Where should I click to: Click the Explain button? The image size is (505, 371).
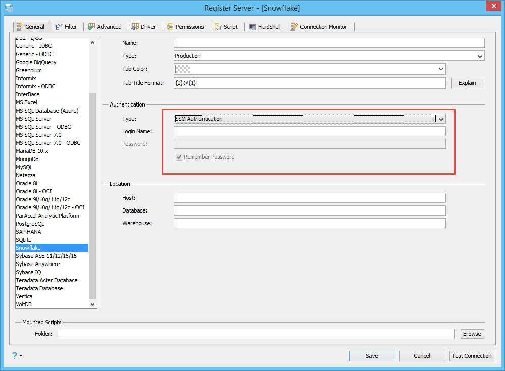coord(467,83)
